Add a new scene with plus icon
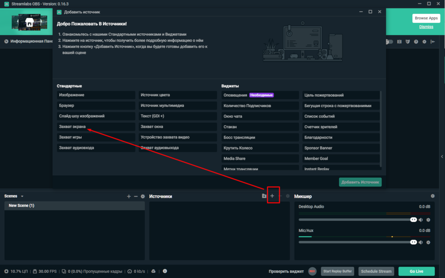 coord(129,196)
